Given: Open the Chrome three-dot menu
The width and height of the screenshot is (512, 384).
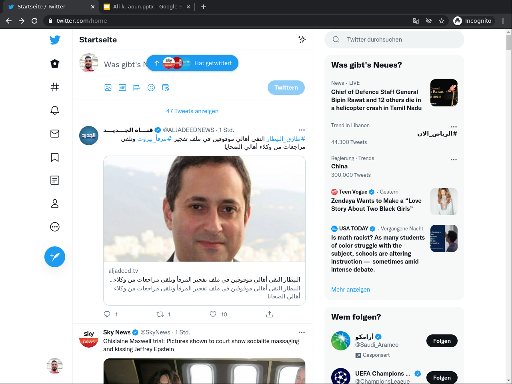Looking at the screenshot, I should 503,21.
